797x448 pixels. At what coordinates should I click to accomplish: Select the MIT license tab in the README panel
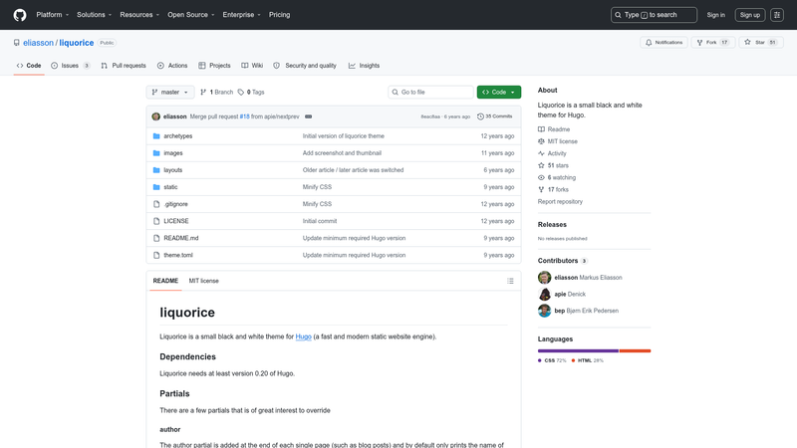204,281
